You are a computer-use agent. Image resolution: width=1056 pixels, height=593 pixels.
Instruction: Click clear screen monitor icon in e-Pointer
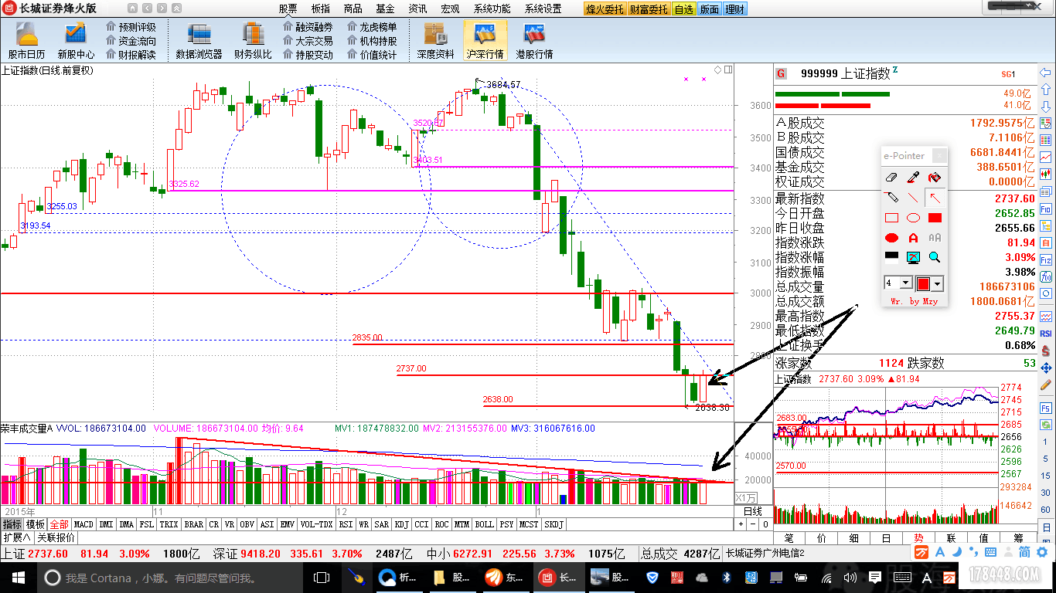click(913, 257)
